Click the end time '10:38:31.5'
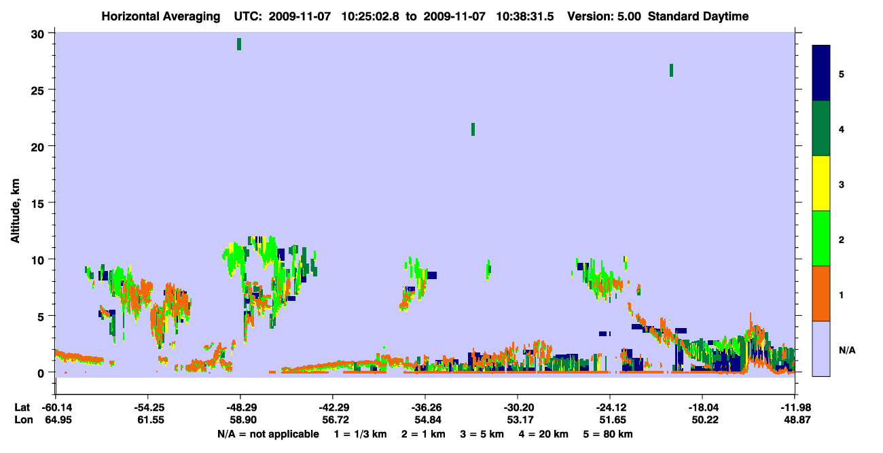 click(525, 16)
